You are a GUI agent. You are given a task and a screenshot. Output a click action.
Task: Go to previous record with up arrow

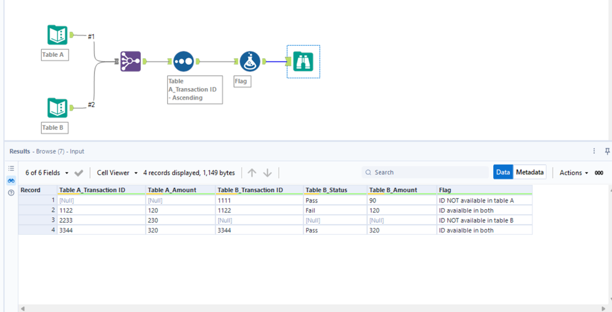tap(252, 173)
